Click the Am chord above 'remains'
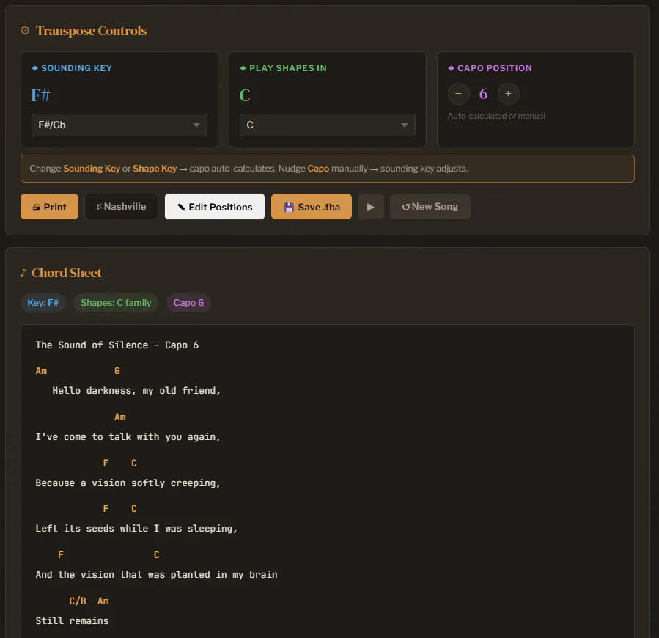Viewport: 659px width, 638px height. 103,601
